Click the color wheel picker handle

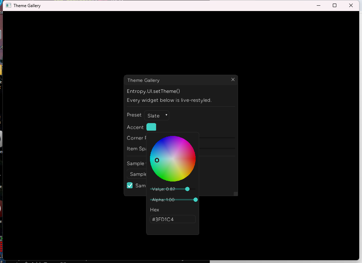(x=157, y=160)
